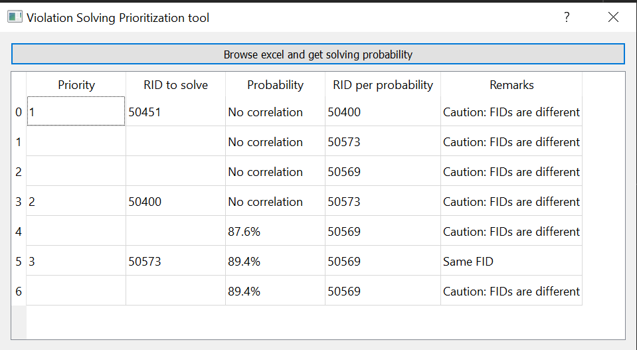This screenshot has height=350, width=637.
Task: Select the Probability column header
Action: [275, 84]
